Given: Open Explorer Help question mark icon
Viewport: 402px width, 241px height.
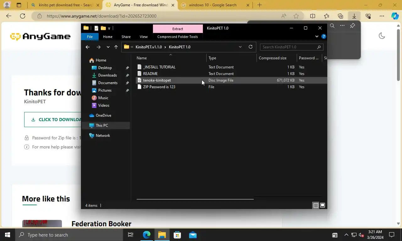Looking at the screenshot, I should pyautogui.click(x=324, y=36).
